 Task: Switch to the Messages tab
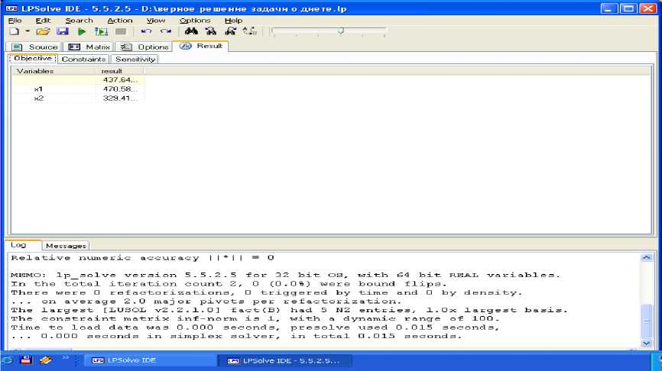(66, 245)
